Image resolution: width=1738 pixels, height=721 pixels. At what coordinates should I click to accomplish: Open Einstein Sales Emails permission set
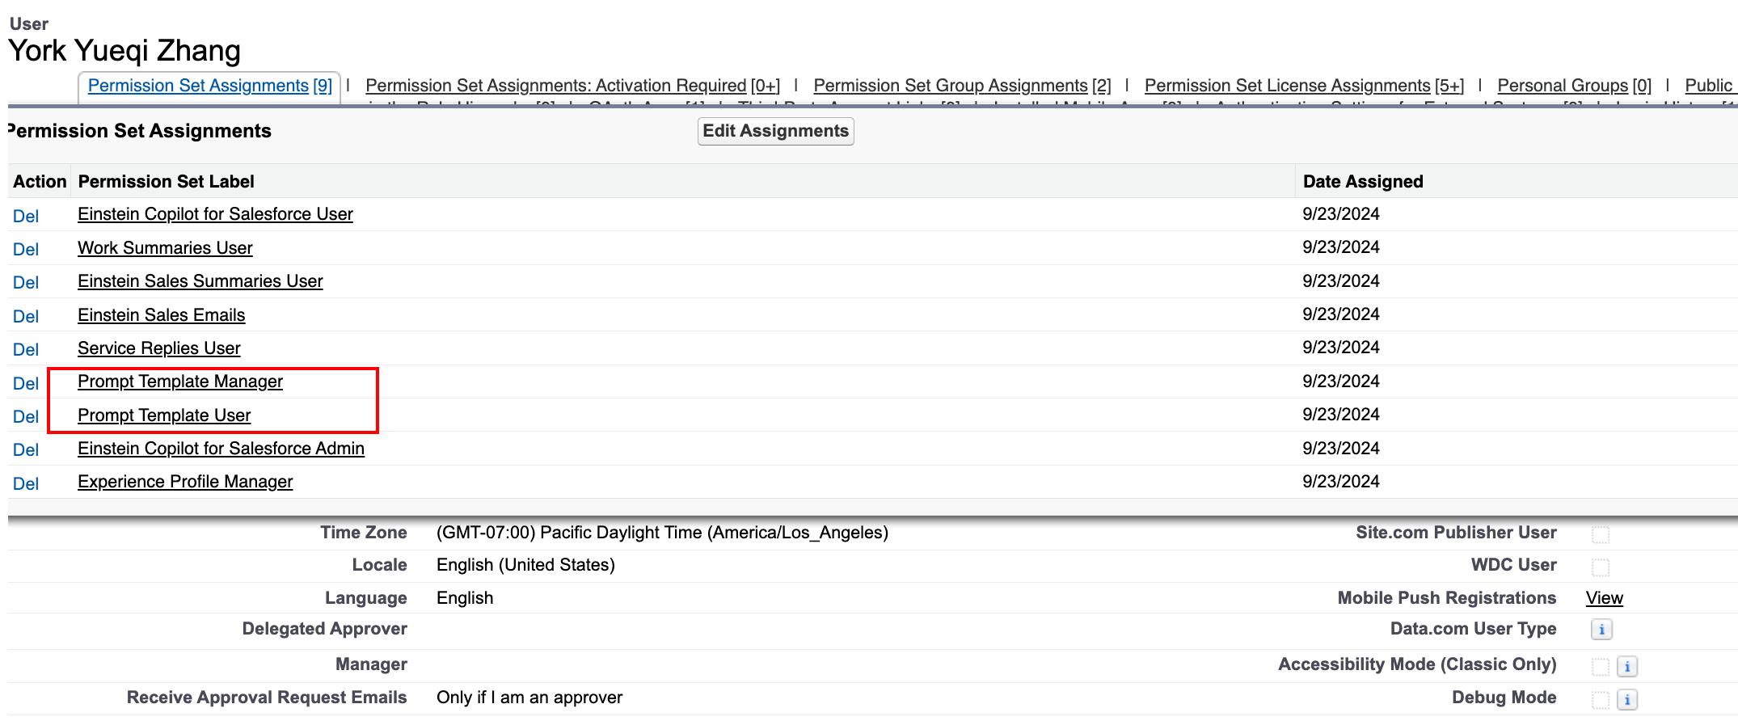pyautogui.click(x=161, y=315)
